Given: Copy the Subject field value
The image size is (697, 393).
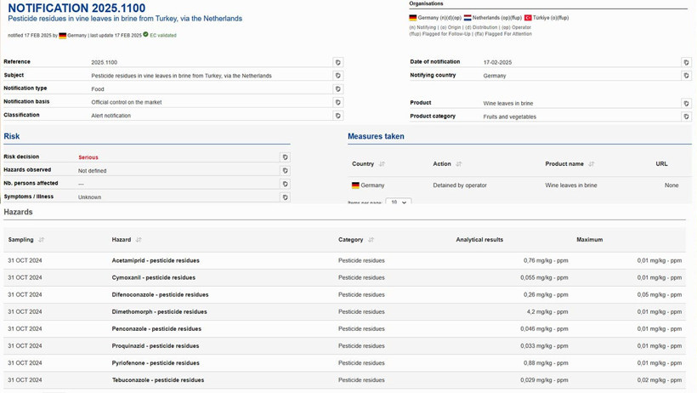Looking at the screenshot, I should coord(337,76).
